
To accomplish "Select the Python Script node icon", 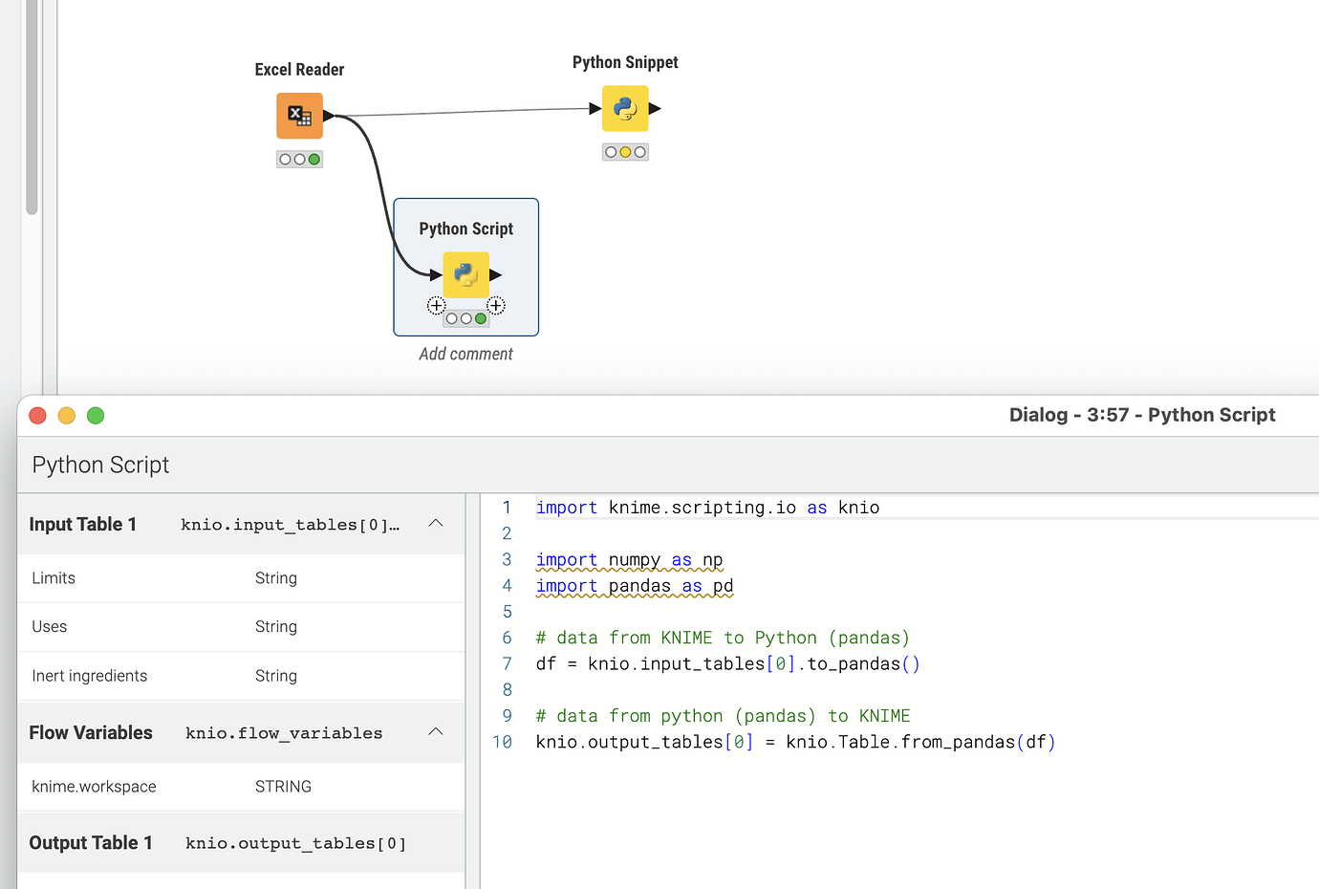I will click(465, 274).
